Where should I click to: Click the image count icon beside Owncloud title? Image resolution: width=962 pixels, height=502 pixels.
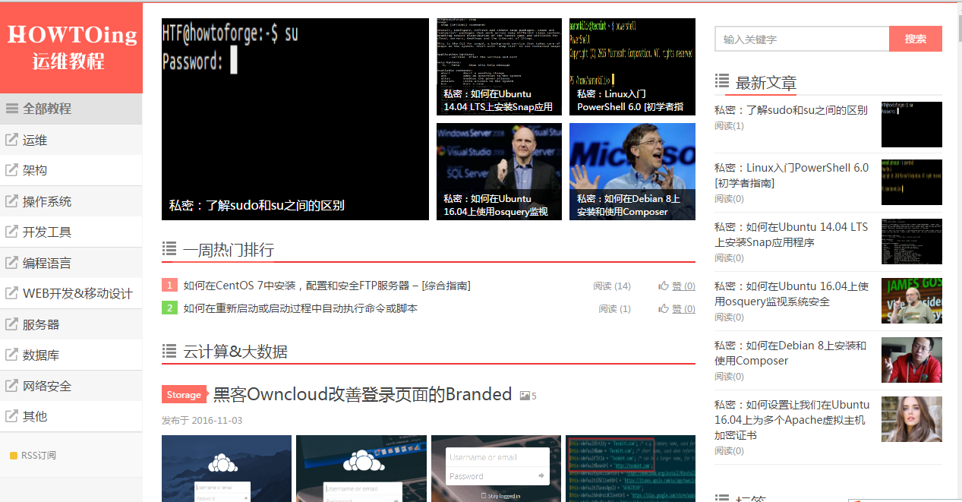[525, 396]
